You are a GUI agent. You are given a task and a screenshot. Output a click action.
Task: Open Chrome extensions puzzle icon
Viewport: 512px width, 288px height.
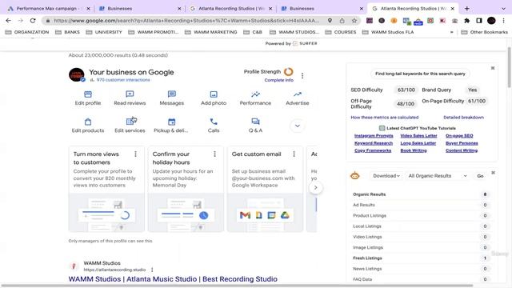(467, 21)
